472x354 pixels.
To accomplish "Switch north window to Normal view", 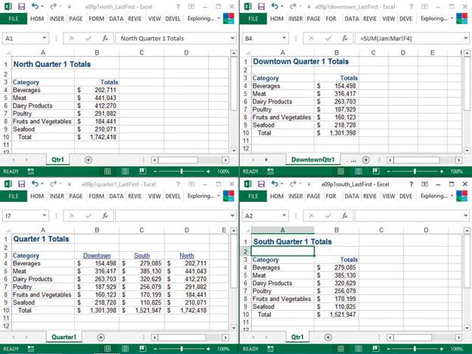I will (x=107, y=171).
